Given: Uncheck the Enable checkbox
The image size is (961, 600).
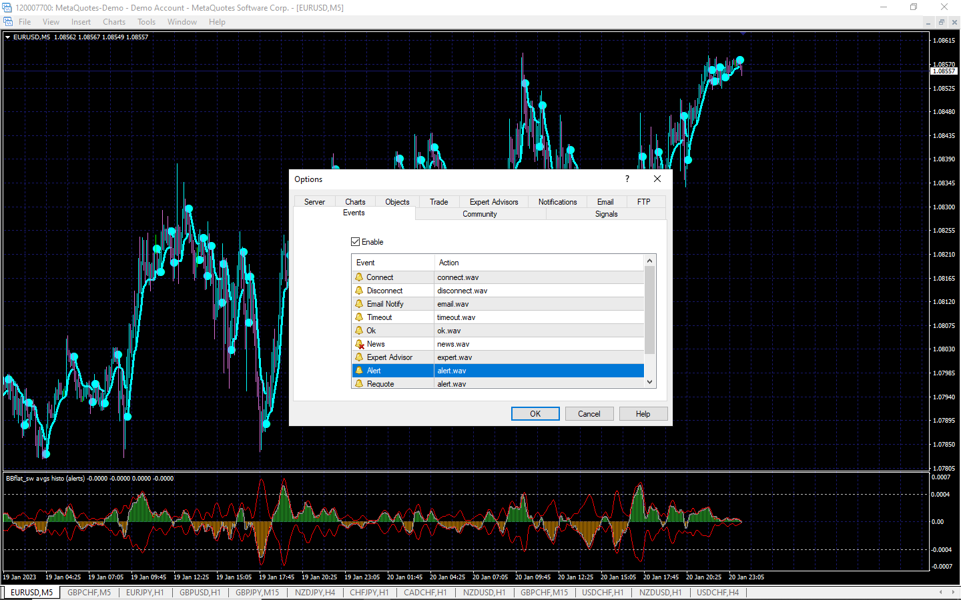Looking at the screenshot, I should click(356, 242).
